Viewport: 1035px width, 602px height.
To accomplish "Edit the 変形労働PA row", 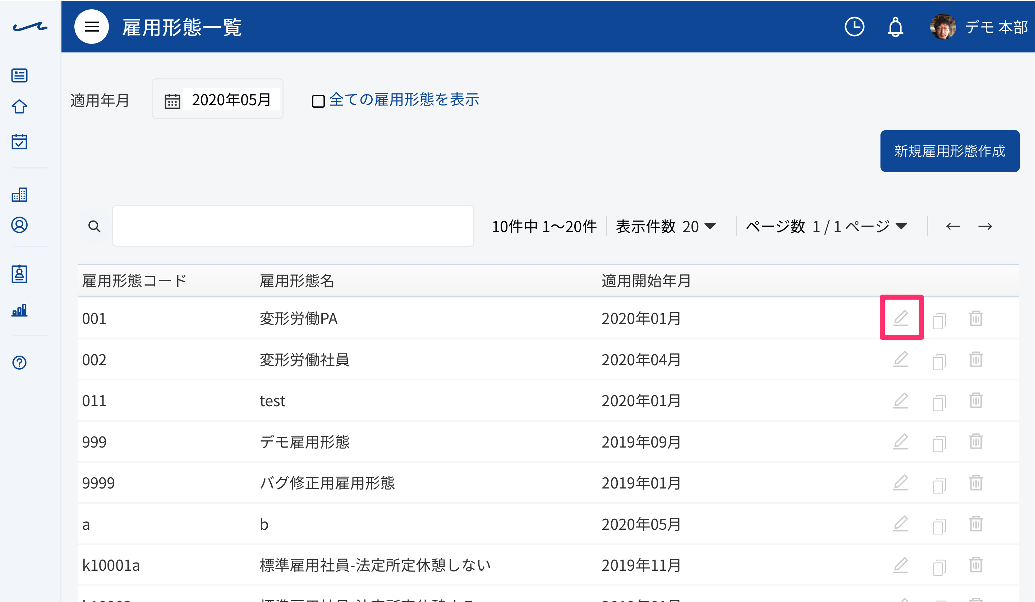I will coord(901,318).
